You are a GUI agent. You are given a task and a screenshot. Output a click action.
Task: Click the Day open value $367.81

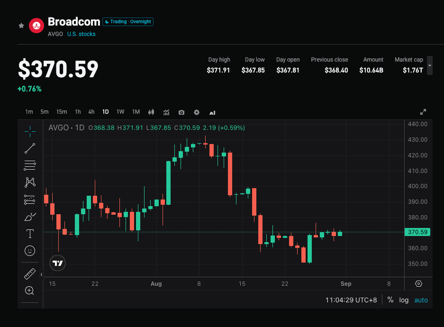click(x=288, y=70)
